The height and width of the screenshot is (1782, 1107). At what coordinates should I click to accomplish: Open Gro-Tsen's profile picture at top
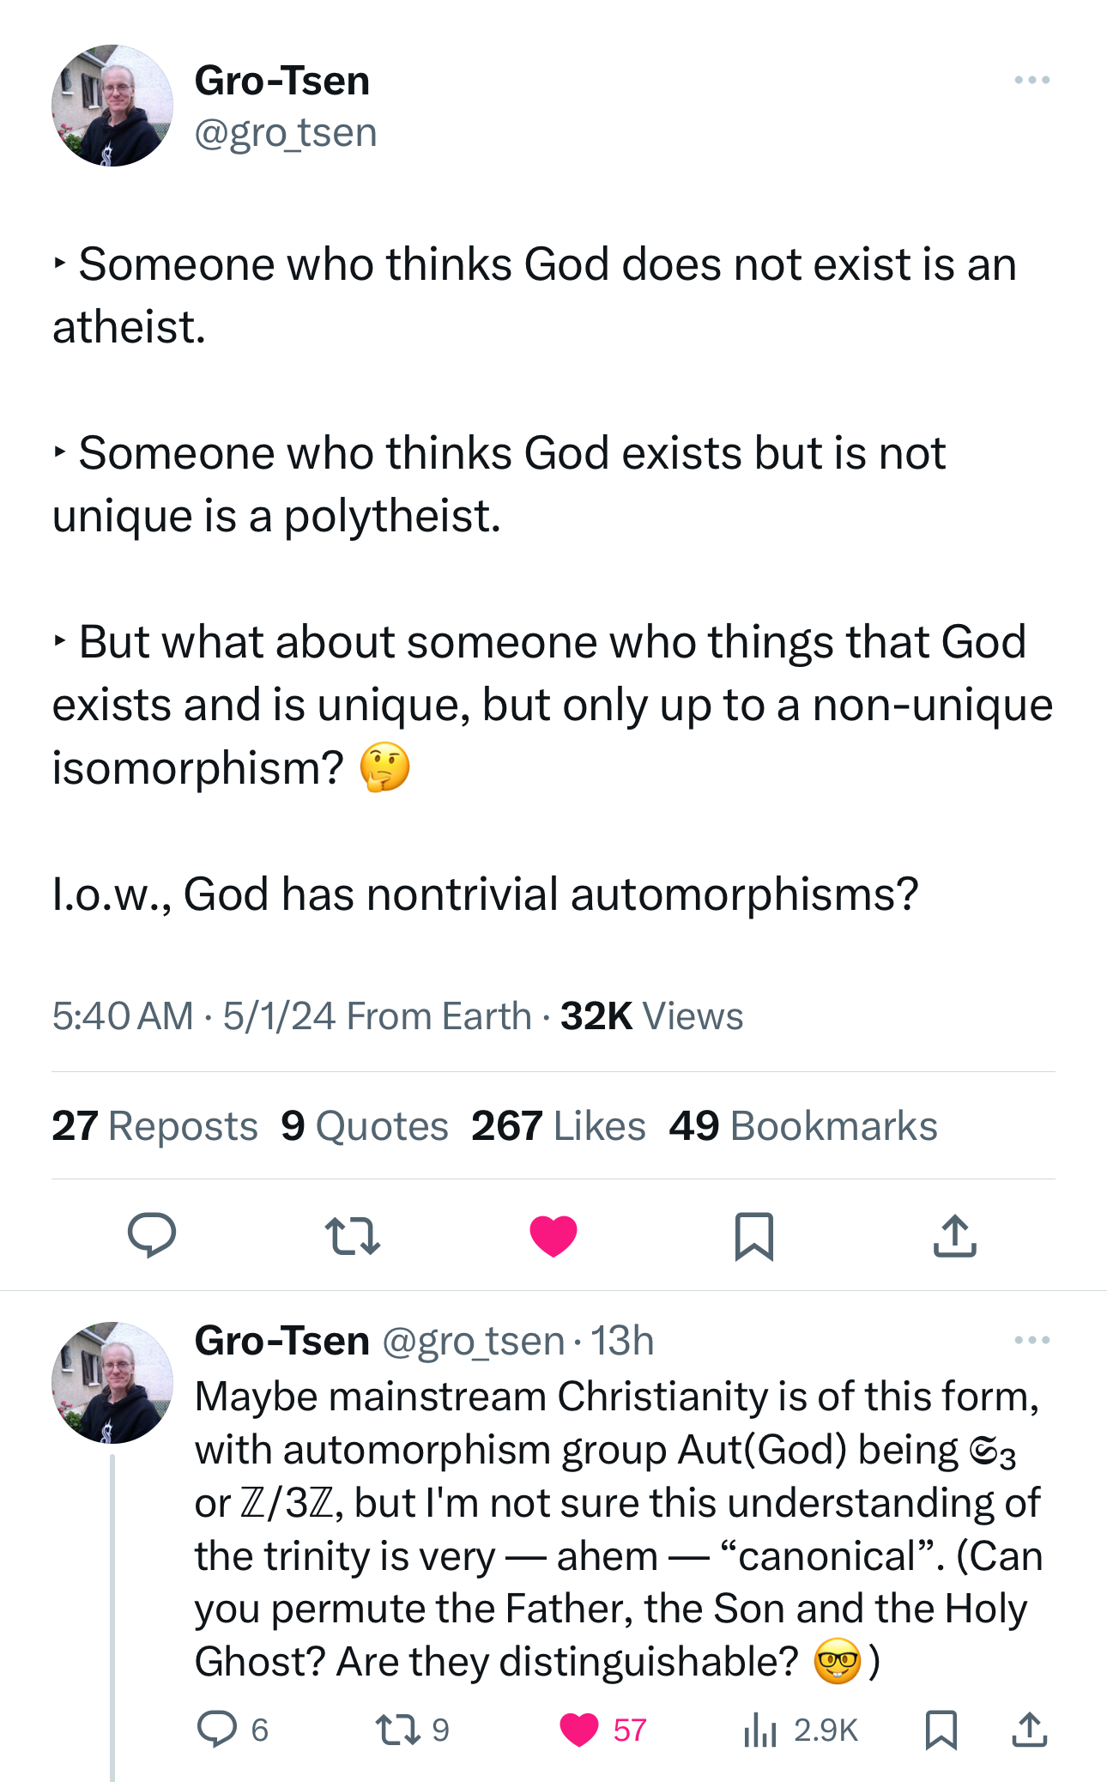coord(112,106)
